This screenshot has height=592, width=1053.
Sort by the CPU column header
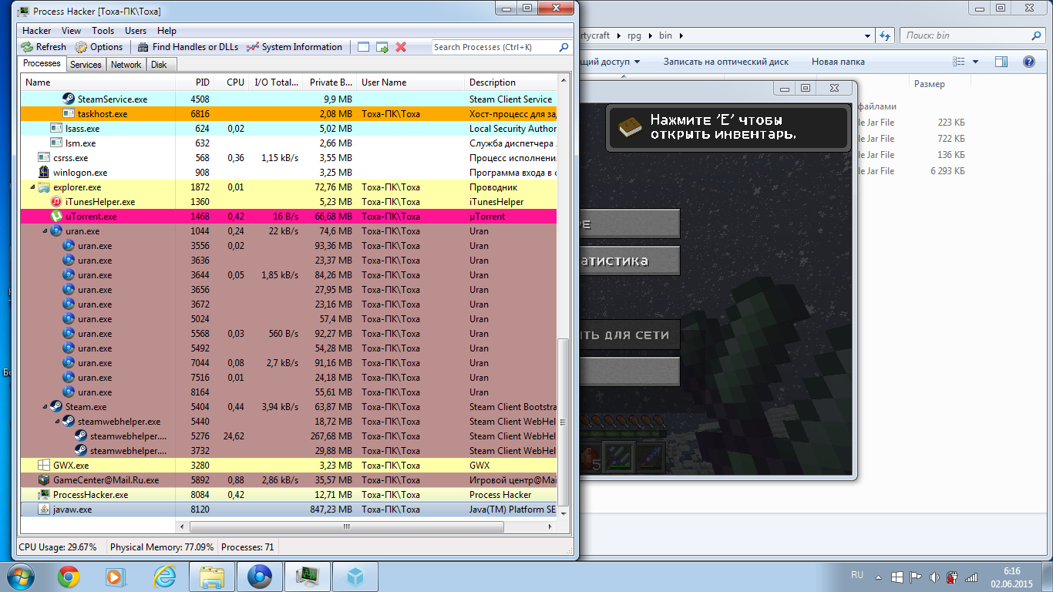coord(231,82)
